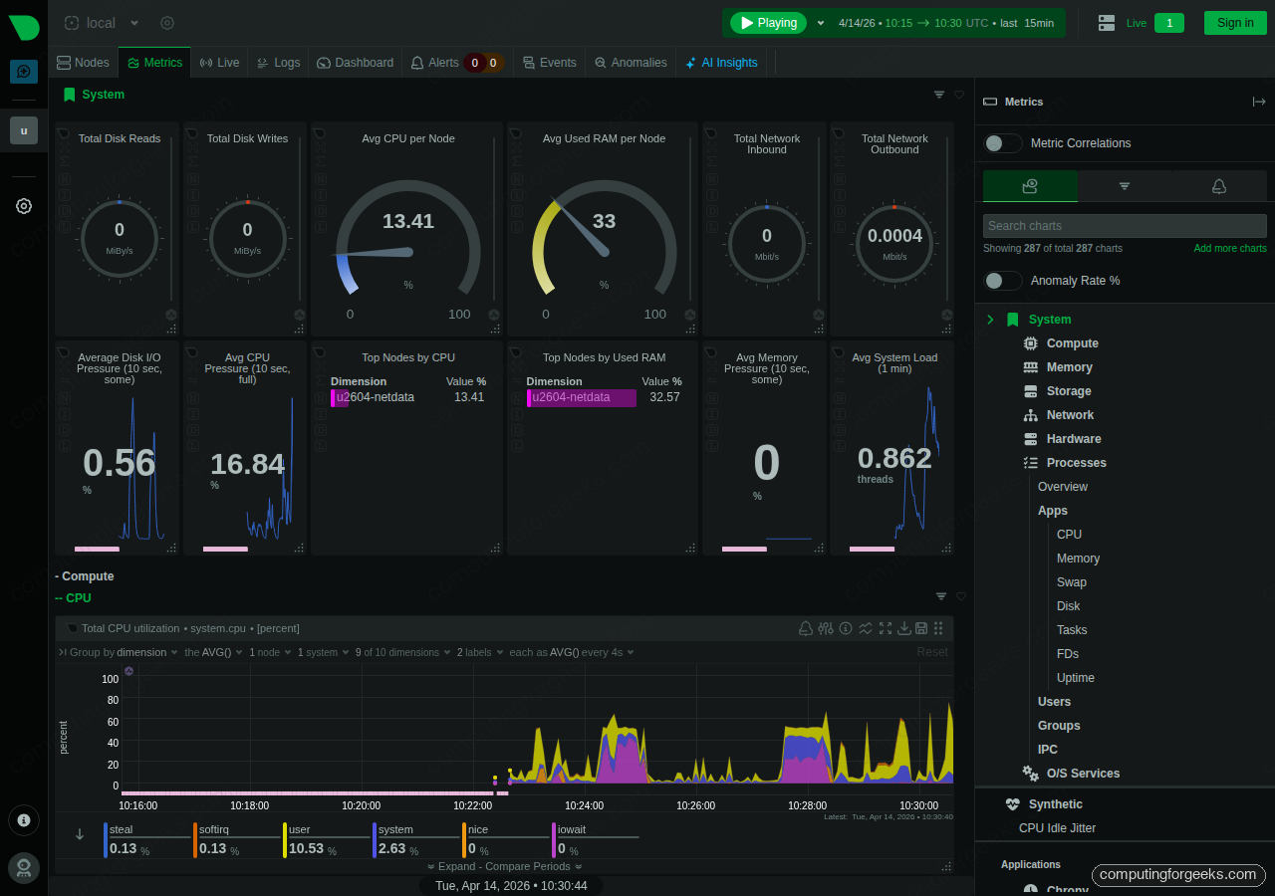Switch to the Logs tab

click(x=278, y=62)
